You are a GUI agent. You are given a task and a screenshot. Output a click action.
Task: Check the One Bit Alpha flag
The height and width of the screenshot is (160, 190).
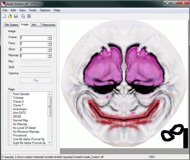click(11, 139)
